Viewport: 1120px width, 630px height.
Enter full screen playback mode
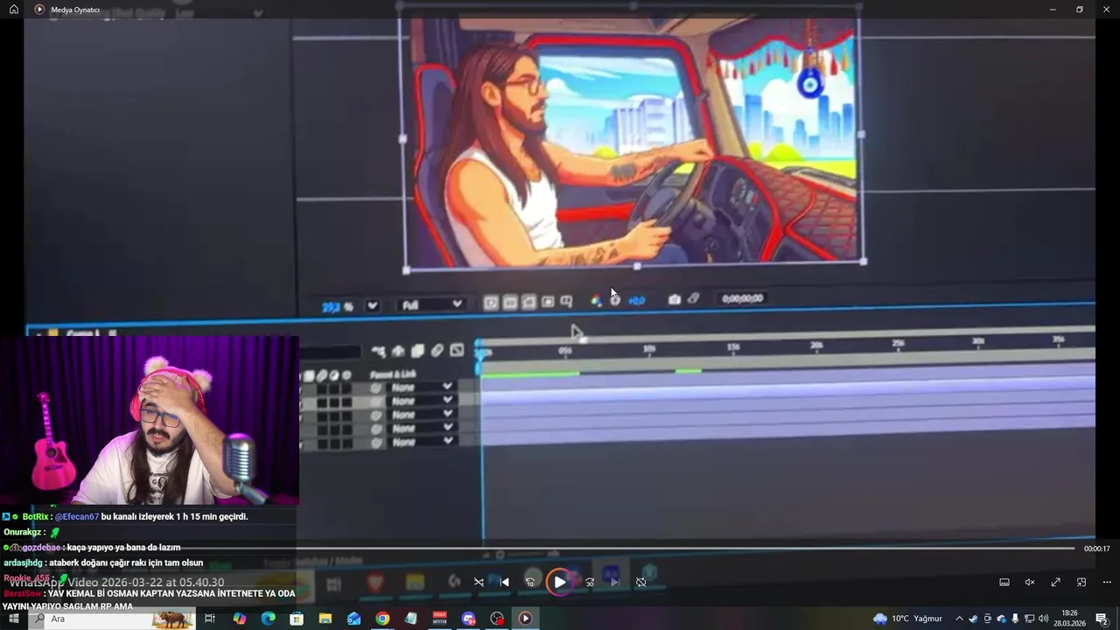point(1055,582)
